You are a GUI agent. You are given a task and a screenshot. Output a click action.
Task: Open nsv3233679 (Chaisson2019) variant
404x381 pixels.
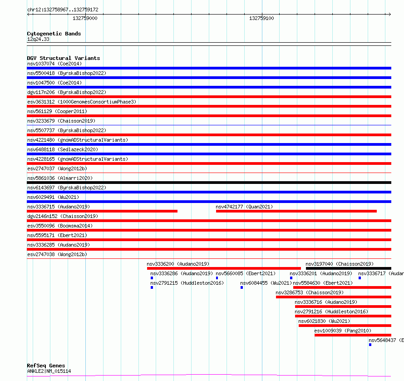tap(61, 121)
